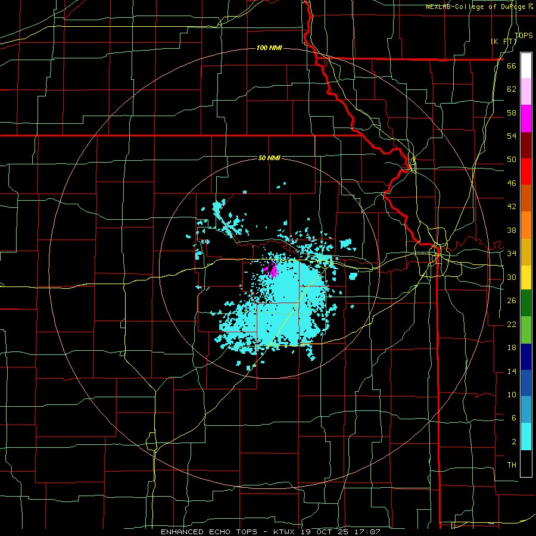
Task: Select the 22 legend value
Action: 512,324
